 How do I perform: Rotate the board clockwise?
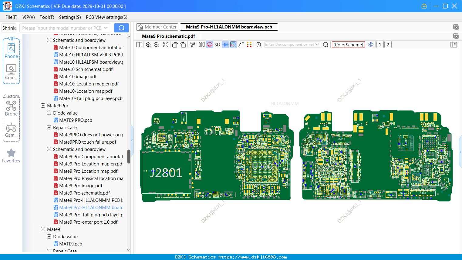tap(183, 45)
